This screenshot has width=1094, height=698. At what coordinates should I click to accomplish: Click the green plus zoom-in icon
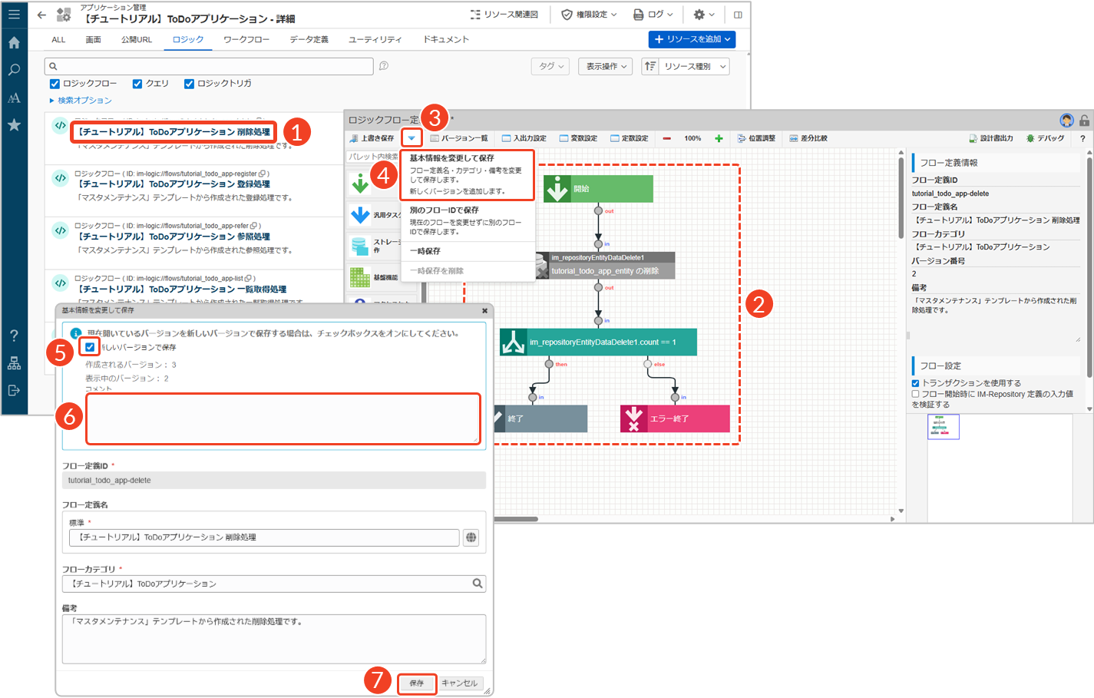point(719,139)
